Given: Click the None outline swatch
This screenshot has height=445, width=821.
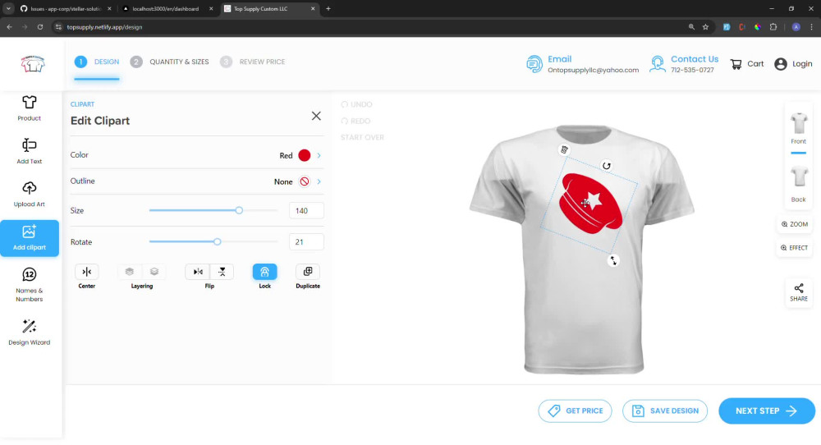Looking at the screenshot, I should tap(305, 181).
